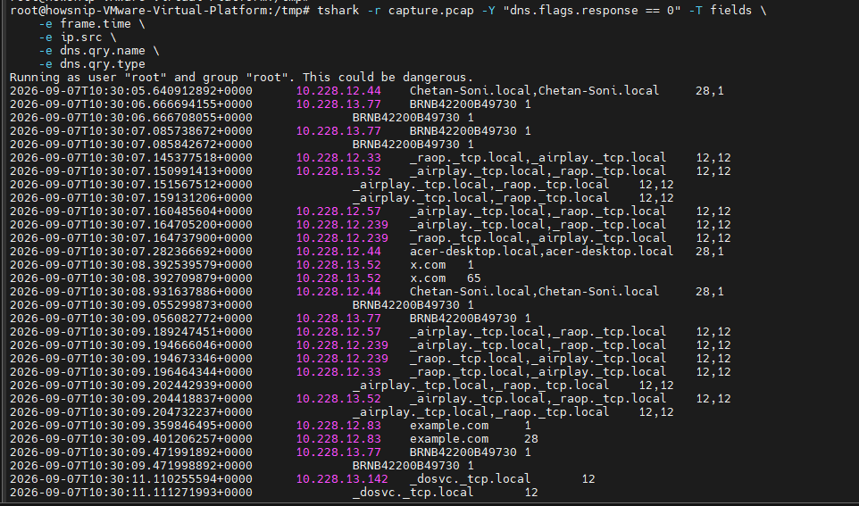Image resolution: width=859 pixels, height=506 pixels.
Task: Click the dns.qry.type field argument
Action: click(x=103, y=64)
